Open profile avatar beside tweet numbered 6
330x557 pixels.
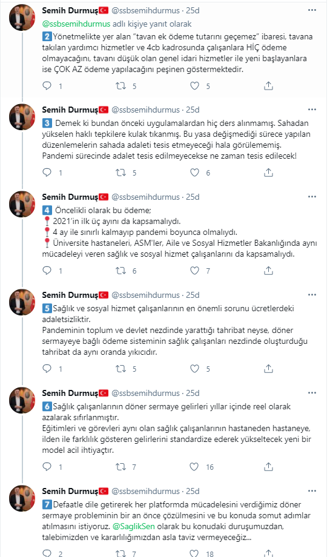point(22,400)
